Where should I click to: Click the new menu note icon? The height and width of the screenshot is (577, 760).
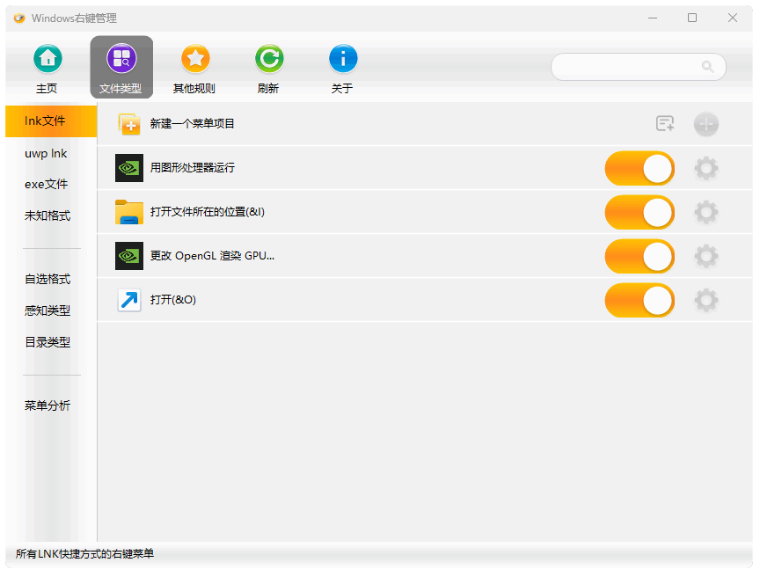[x=665, y=124]
